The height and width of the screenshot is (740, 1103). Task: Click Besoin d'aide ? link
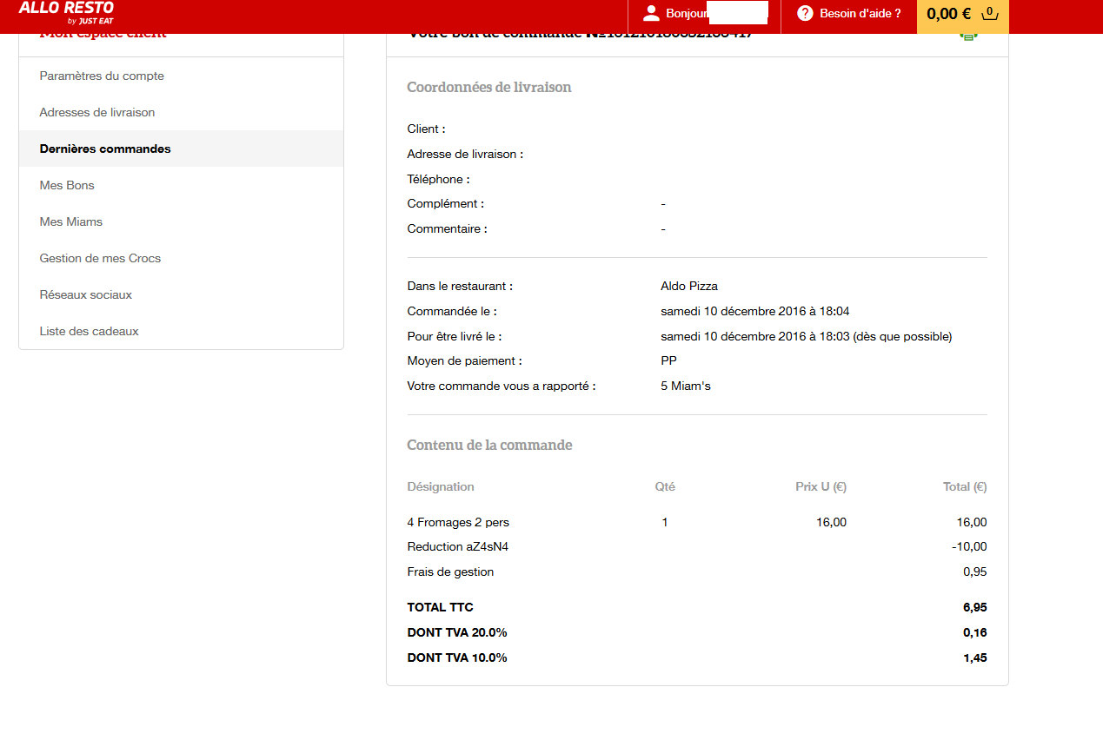pos(860,13)
